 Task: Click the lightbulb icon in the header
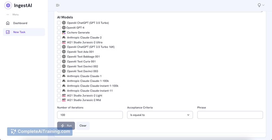point(259,5)
